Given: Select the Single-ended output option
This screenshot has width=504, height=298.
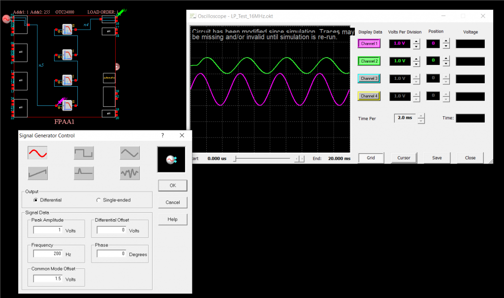Looking at the screenshot, I should click(x=98, y=200).
